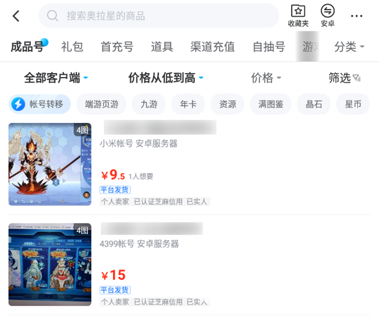
Task: Expand the 分类 category dropdown
Action: (x=349, y=47)
